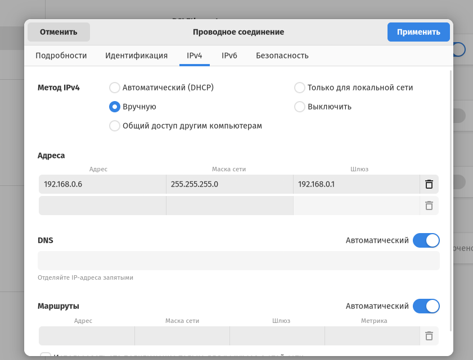Viewport: 473px width, 360px height.
Task: Toggle automatic routes switch
Action: (x=426, y=306)
